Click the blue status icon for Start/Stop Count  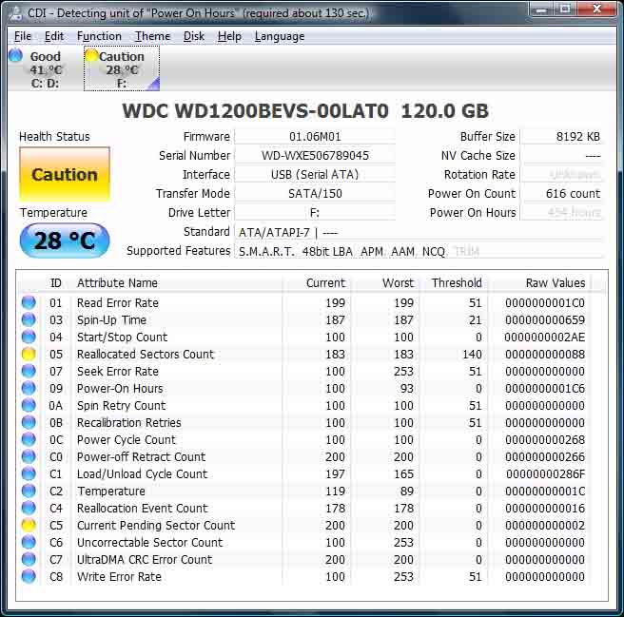(29, 337)
